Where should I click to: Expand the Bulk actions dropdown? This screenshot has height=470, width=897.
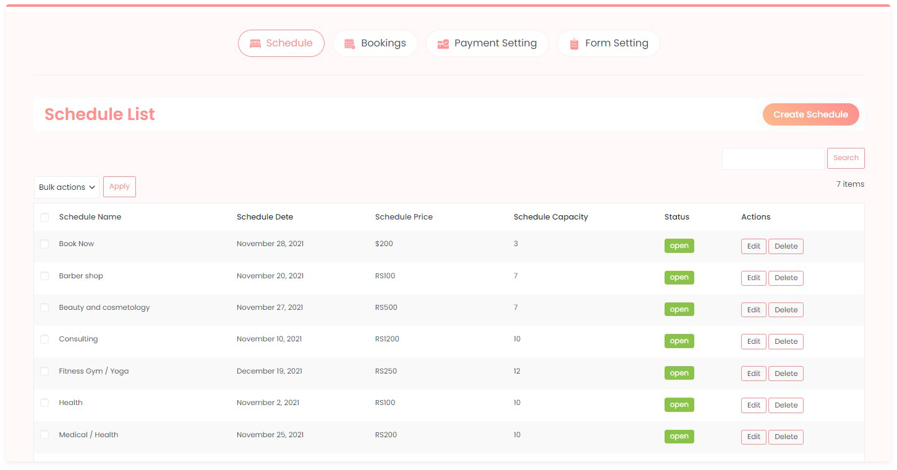click(67, 187)
